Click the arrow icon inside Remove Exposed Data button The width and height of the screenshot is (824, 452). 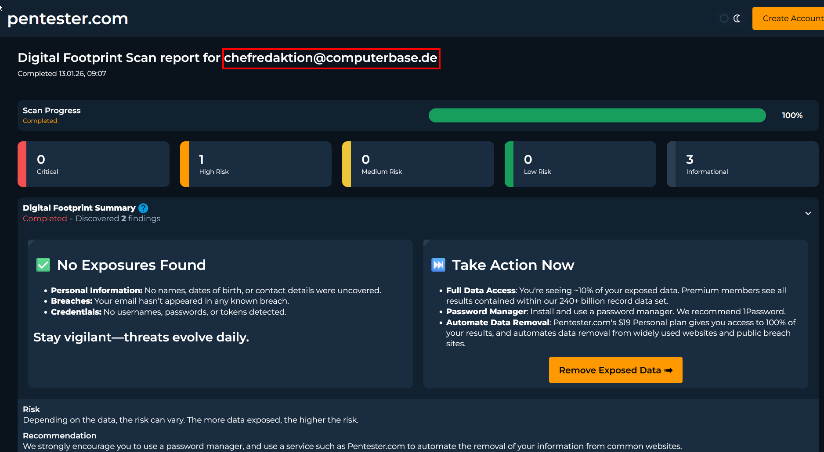[x=668, y=370]
